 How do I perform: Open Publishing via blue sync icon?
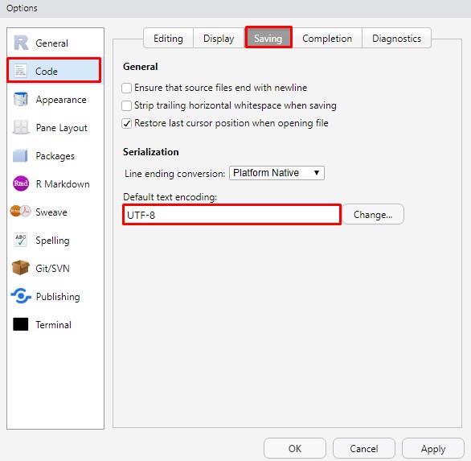pos(21,296)
